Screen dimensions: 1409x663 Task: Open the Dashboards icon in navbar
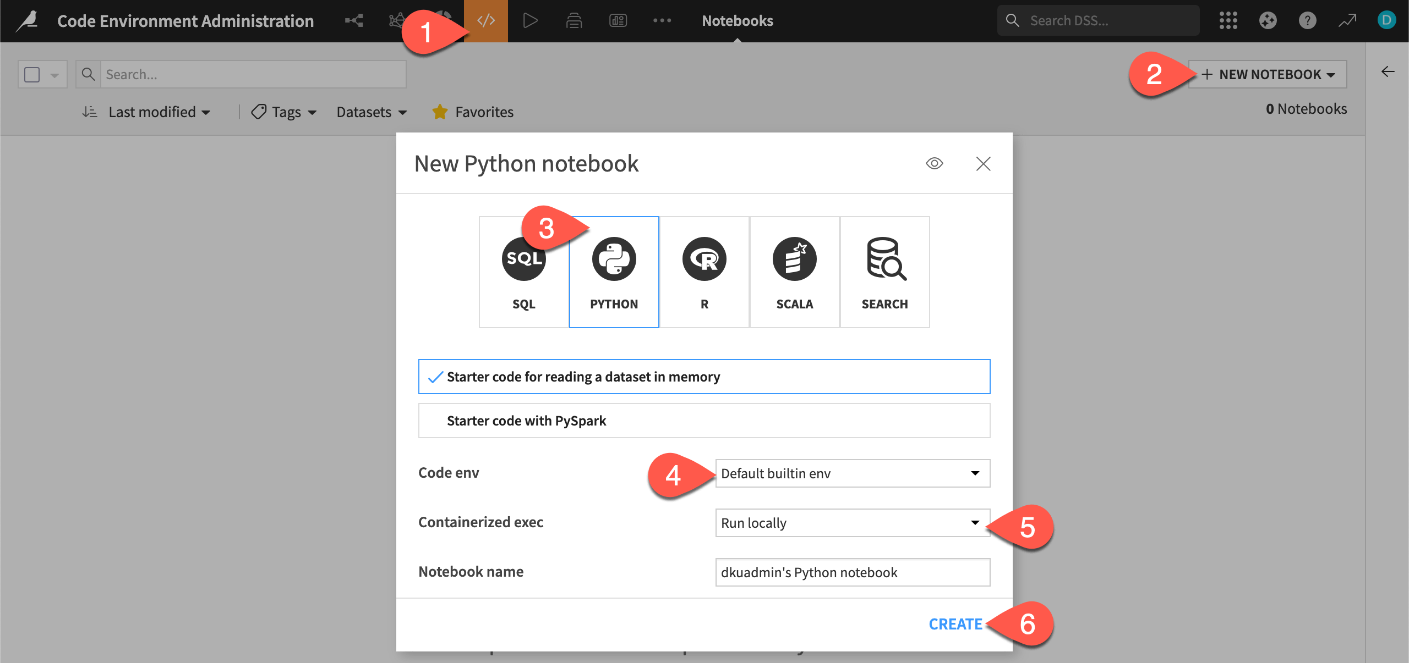pyautogui.click(x=618, y=21)
